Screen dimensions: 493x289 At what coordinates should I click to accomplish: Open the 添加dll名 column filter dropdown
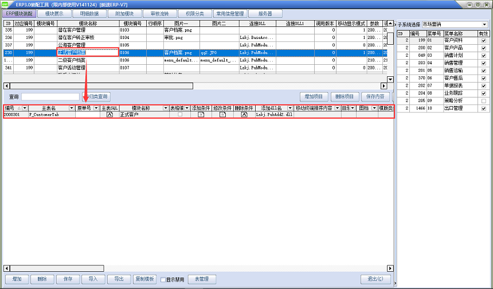coord(290,108)
